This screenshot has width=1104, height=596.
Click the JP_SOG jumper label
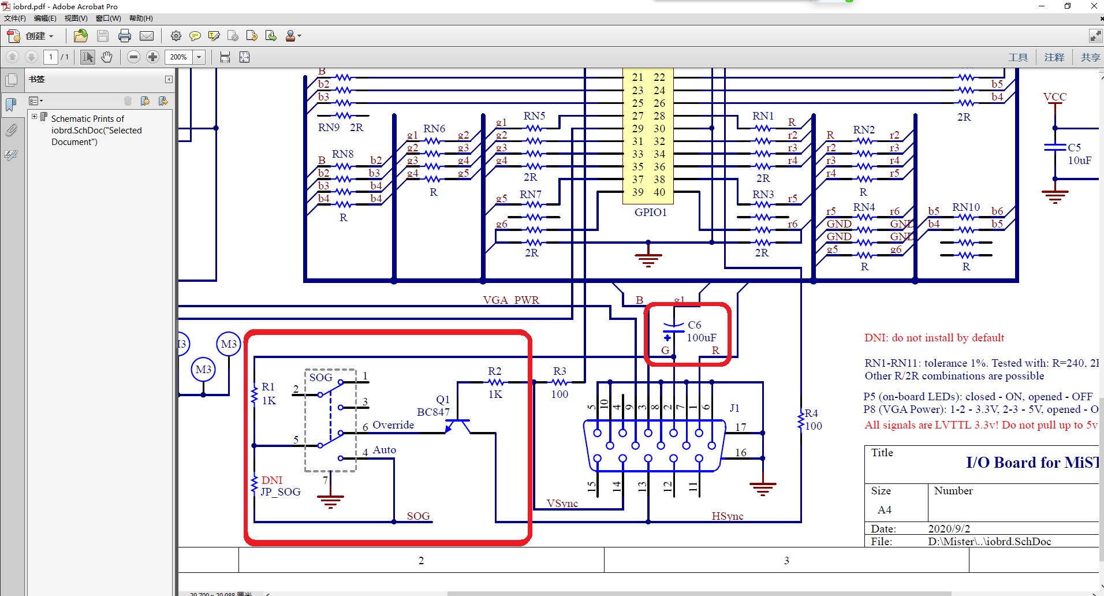(x=281, y=492)
